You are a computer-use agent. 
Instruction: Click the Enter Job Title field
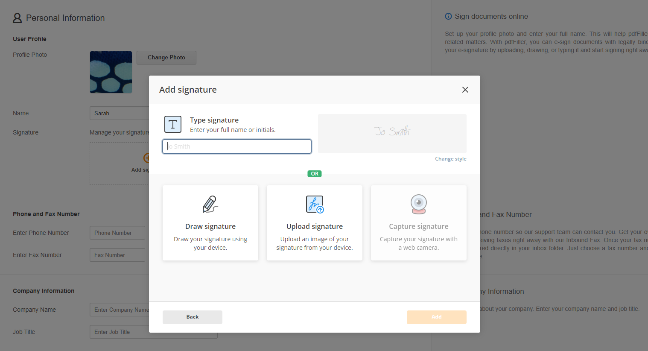[120, 332]
